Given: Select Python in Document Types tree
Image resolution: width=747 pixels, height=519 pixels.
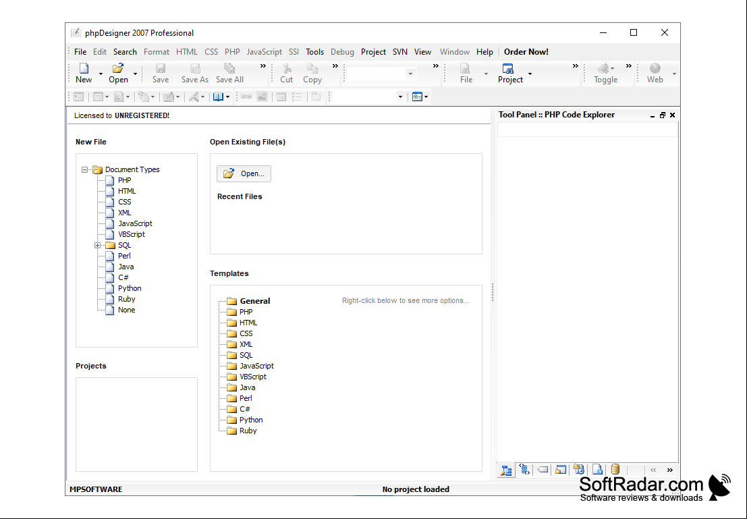Looking at the screenshot, I should point(130,288).
